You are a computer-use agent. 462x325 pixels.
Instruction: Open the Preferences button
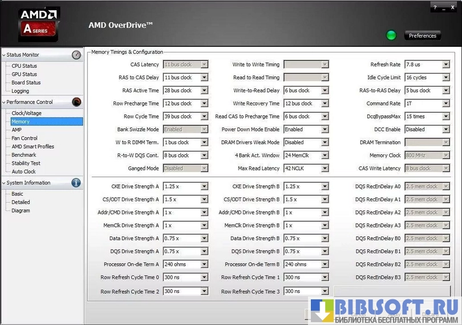(x=423, y=35)
